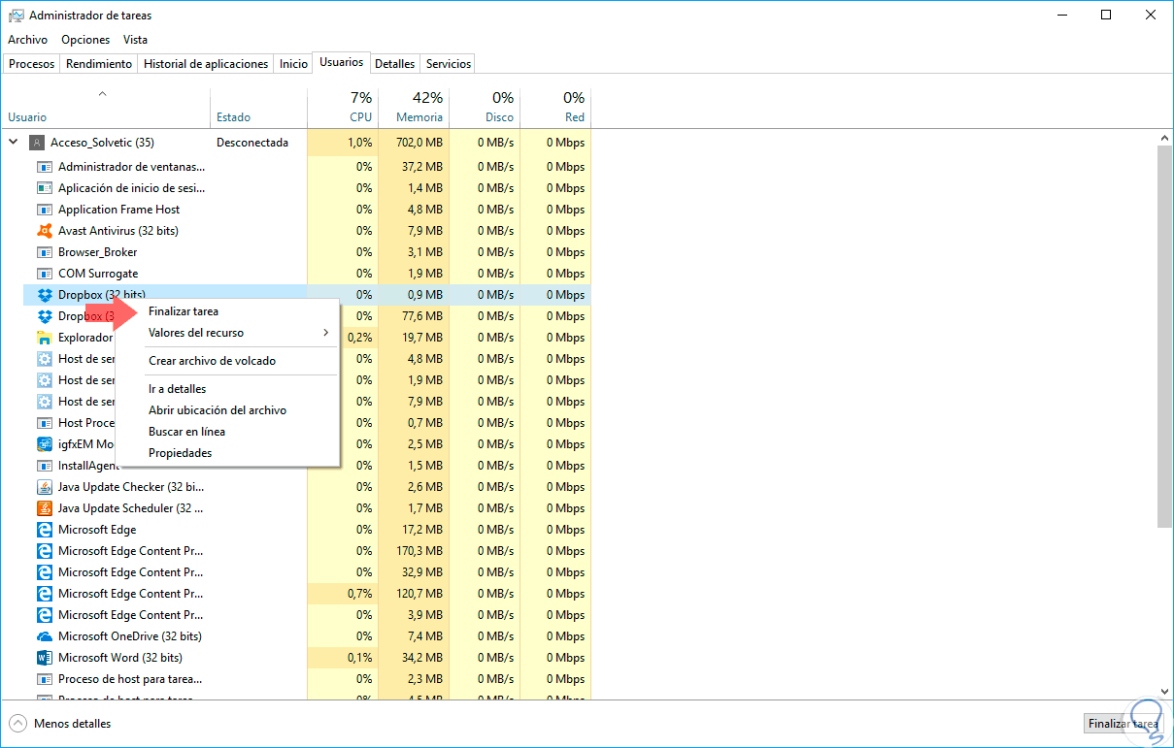The height and width of the screenshot is (748, 1174).
Task: Click the Application Frame Host icon
Action: click(44, 210)
